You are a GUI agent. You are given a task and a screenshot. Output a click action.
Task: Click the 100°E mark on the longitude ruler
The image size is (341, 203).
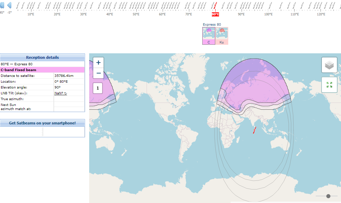(268, 14)
